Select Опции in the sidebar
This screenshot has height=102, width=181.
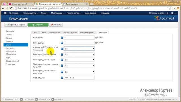point(16,45)
